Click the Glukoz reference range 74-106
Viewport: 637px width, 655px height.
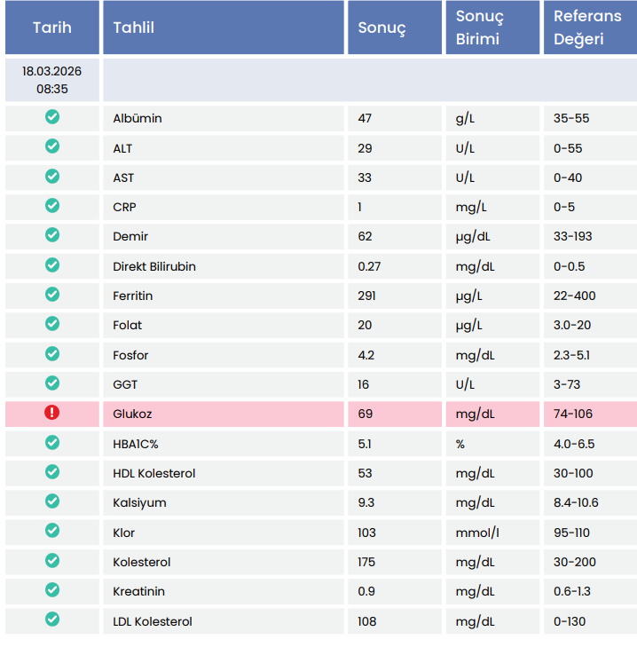pos(572,414)
